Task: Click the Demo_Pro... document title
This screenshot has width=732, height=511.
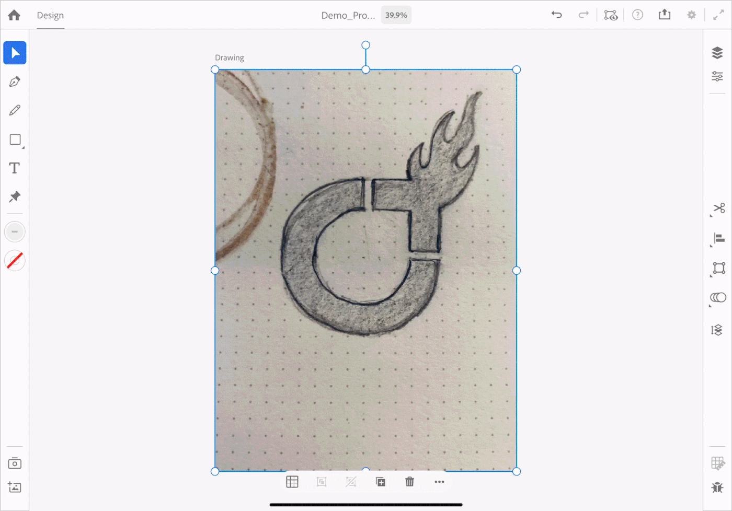Action: (x=348, y=15)
